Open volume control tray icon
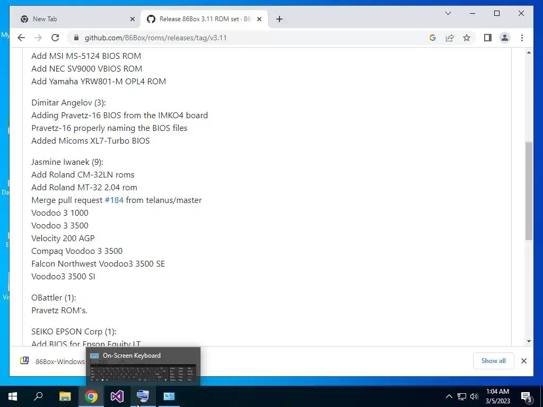 tap(474, 396)
